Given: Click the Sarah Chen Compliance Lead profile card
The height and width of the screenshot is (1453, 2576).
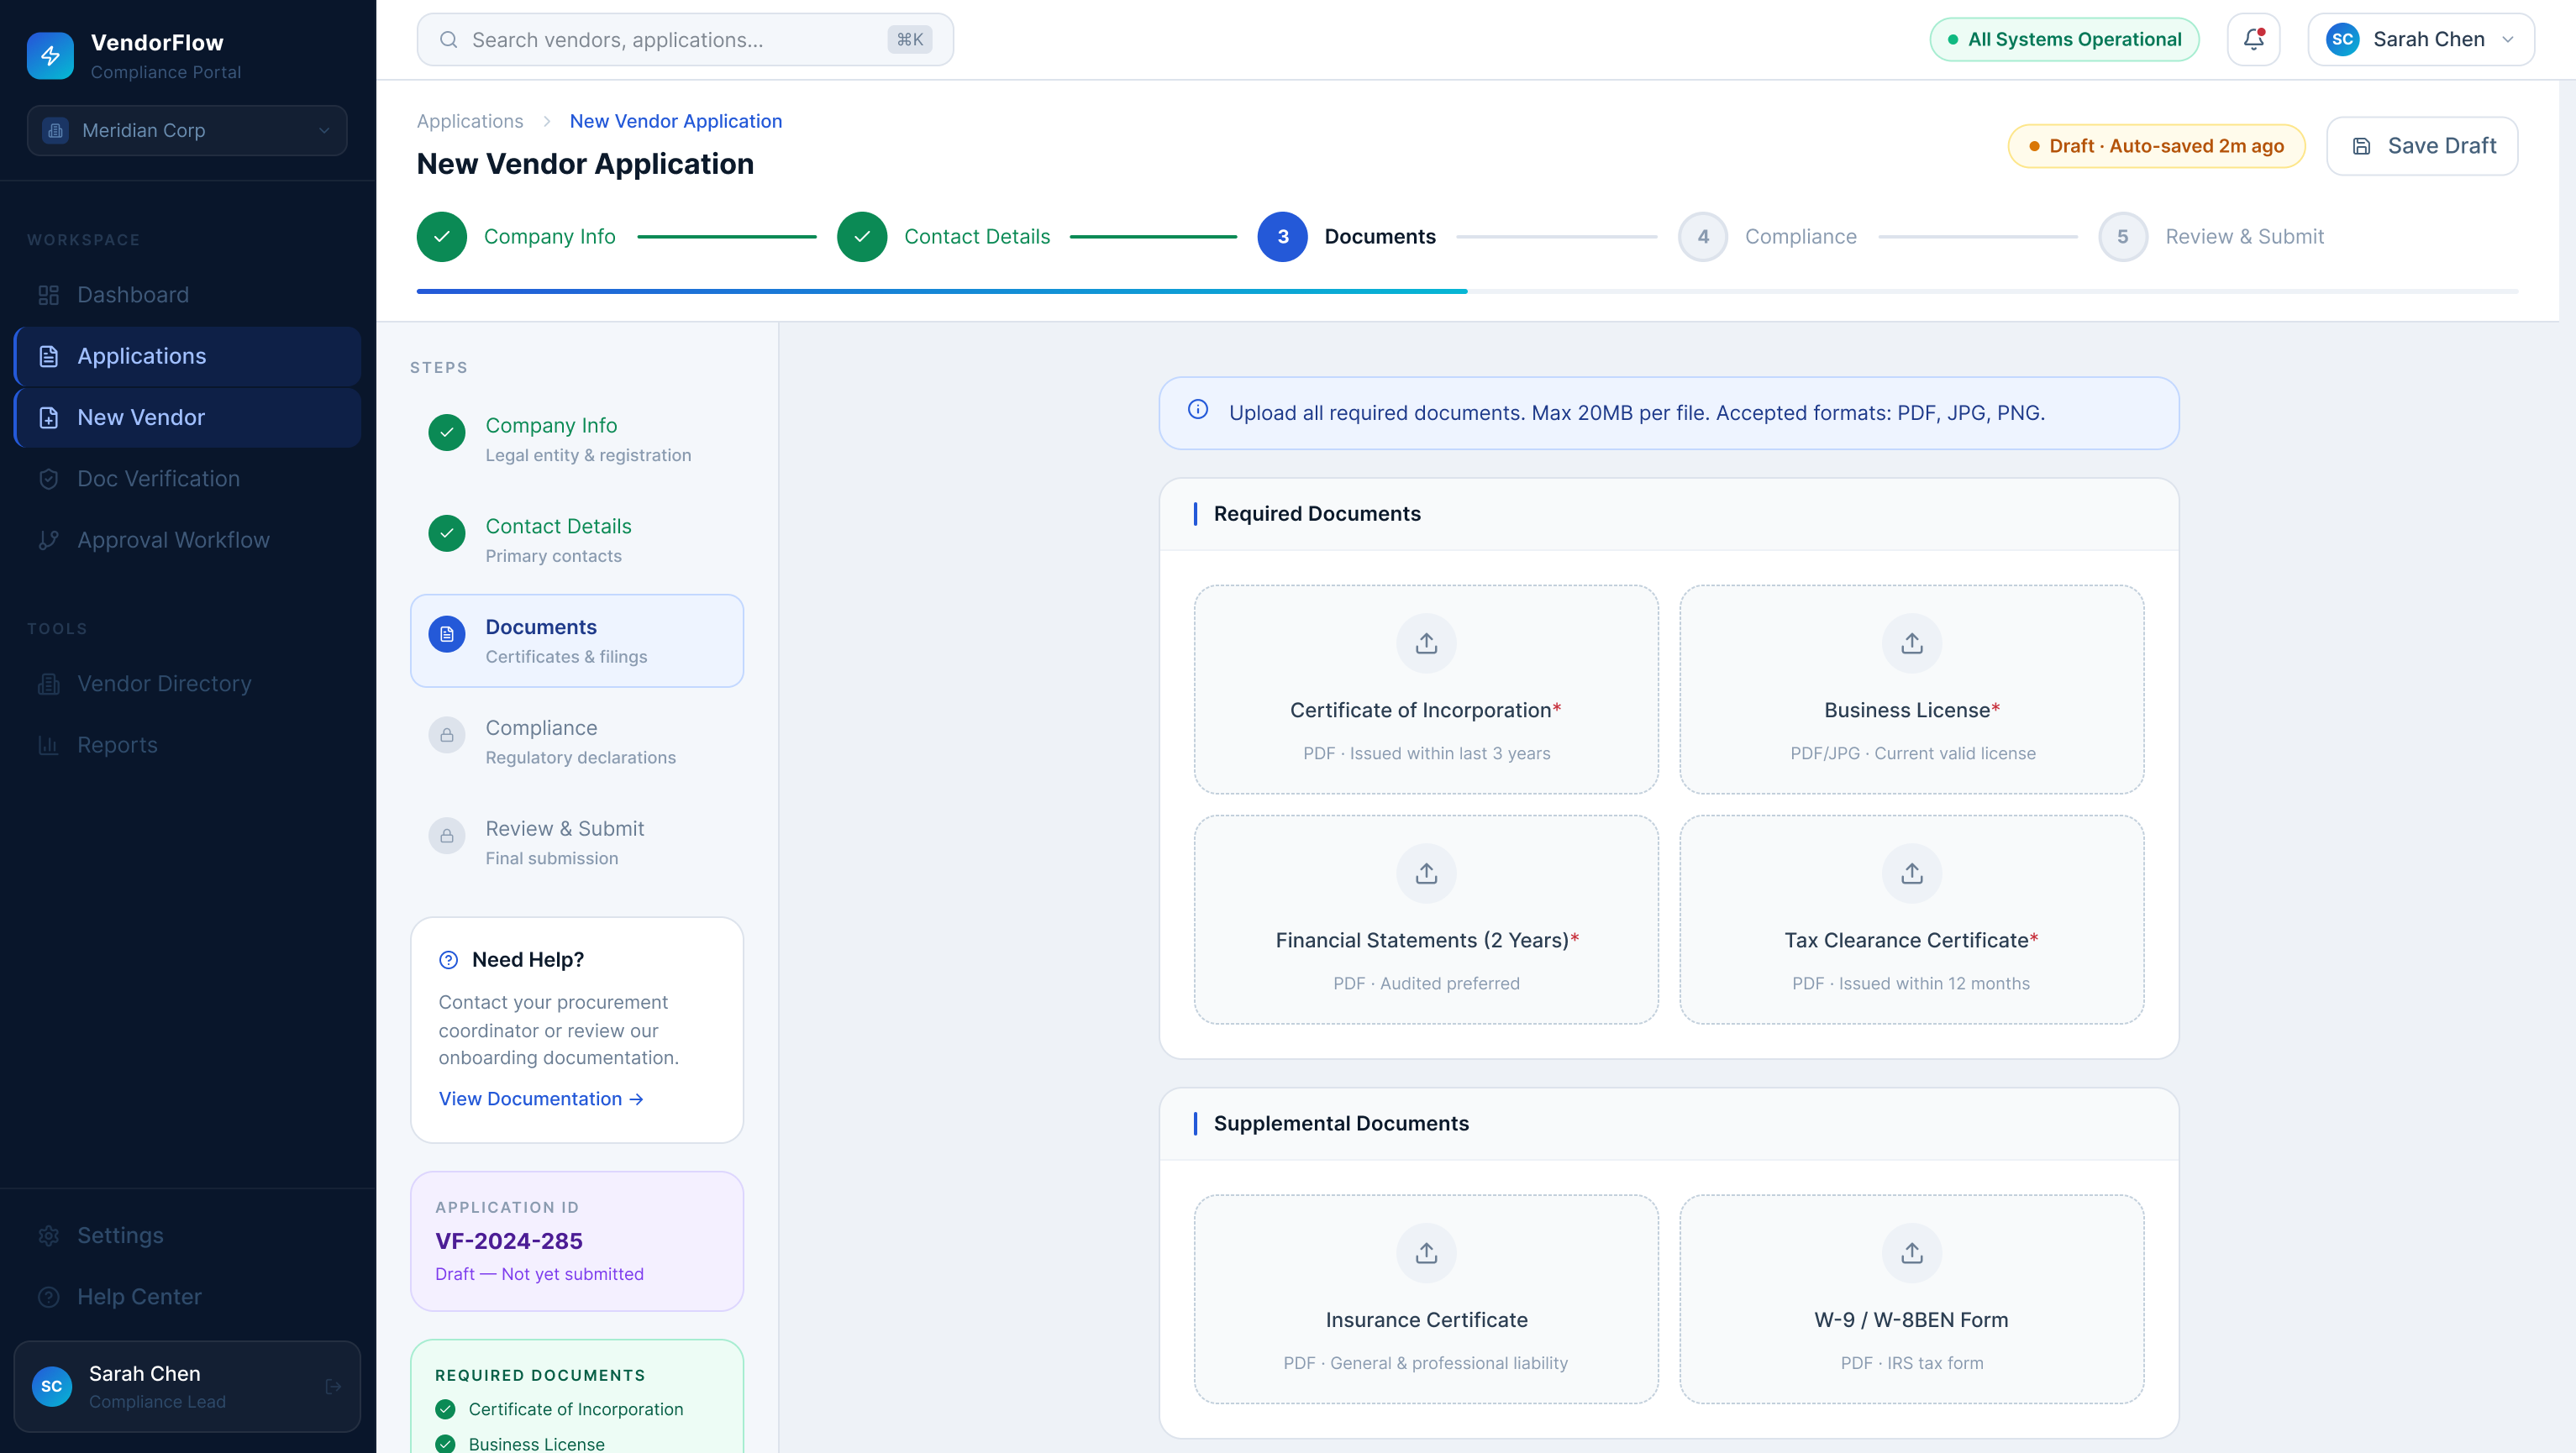Looking at the screenshot, I should pyautogui.click(x=187, y=1386).
